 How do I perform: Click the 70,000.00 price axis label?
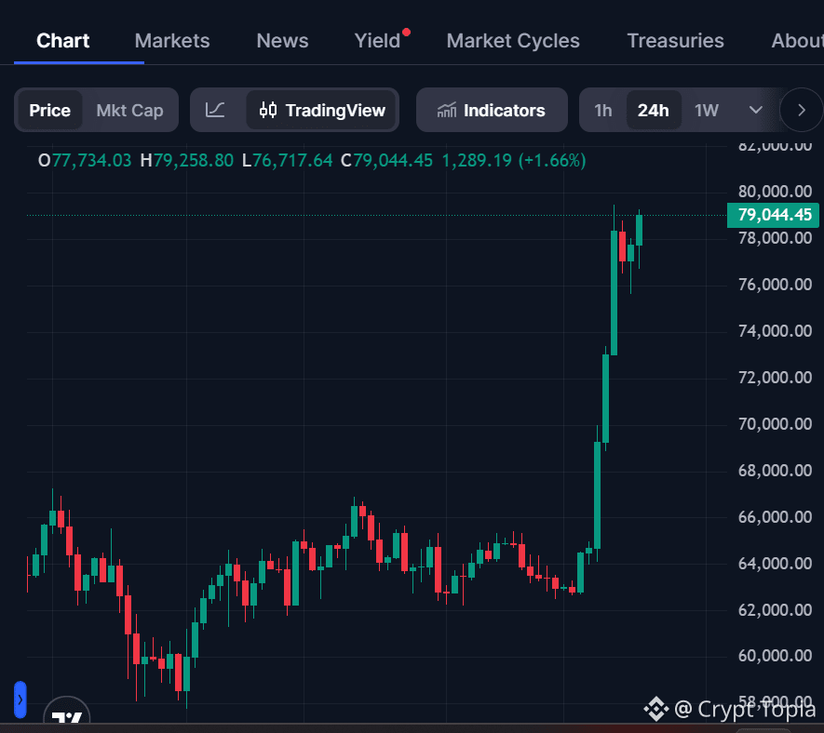click(x=776, y=424)
